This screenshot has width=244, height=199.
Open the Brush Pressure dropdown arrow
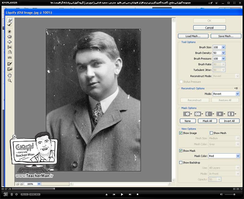[224, 58]
